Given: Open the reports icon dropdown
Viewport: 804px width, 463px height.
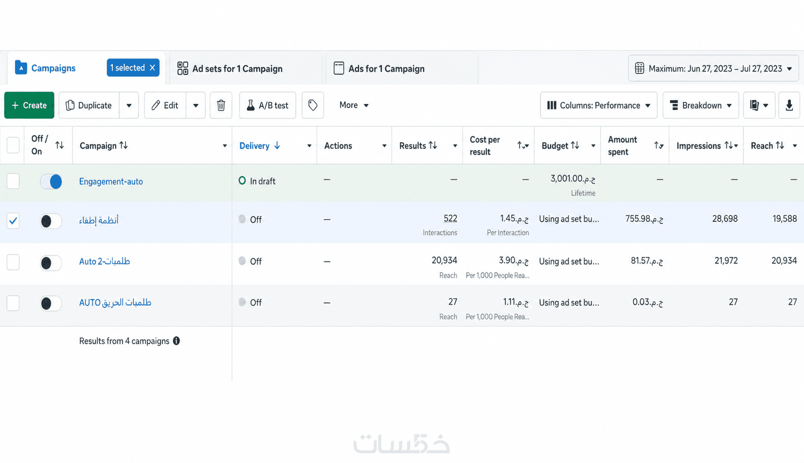Looking at the screenshot, I should (759, 105).
